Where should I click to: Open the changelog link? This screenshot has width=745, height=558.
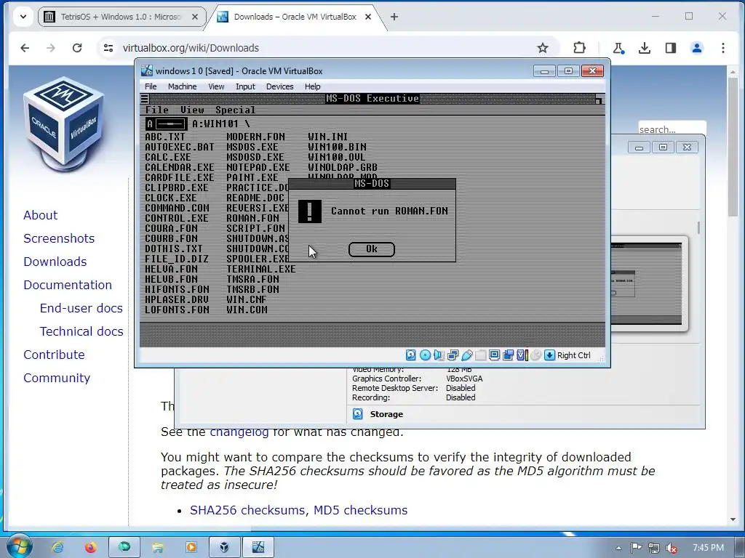[x=239, y=432]
